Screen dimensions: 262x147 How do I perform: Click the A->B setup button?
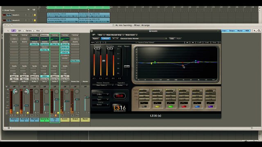[x=199, y=42]
